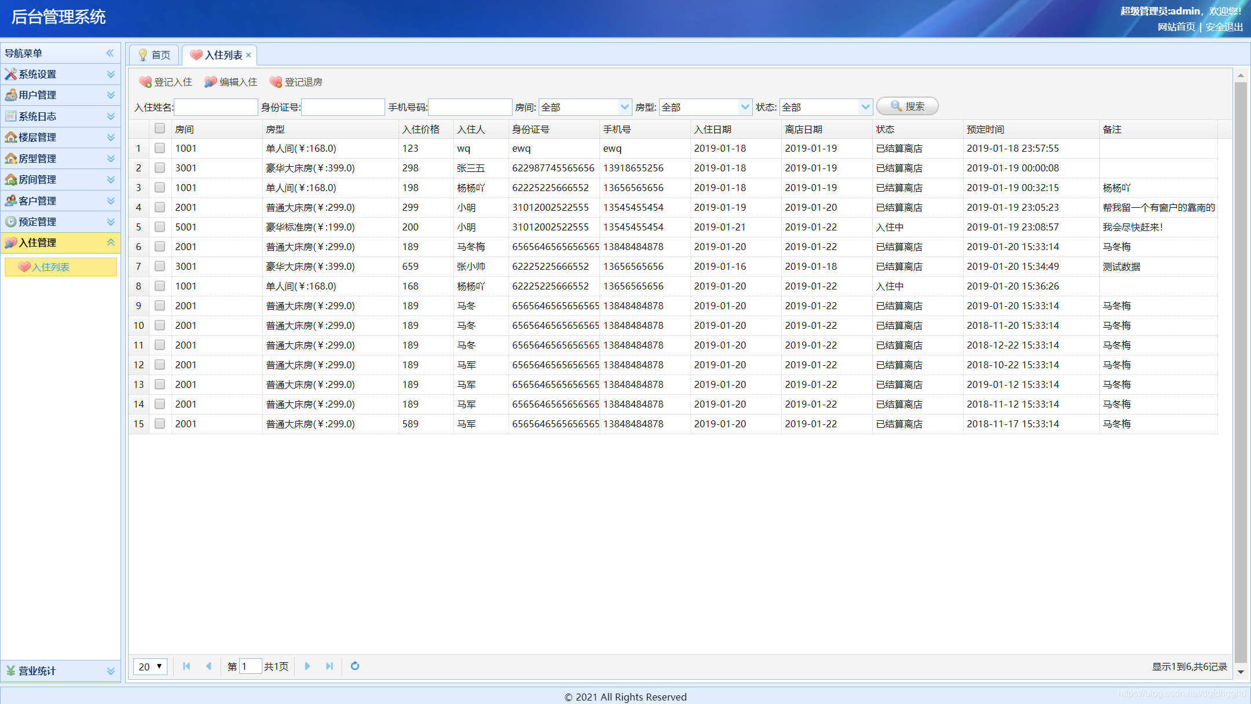This screenshot has height=704, width=1251.
Task: Check row 5 room 5001
Action: tap(160, 227)
